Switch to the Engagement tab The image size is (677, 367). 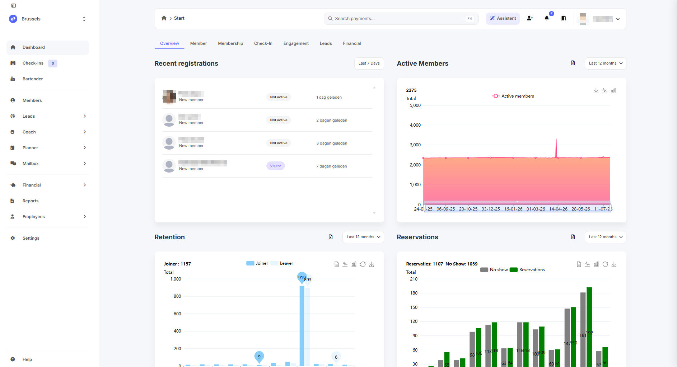click(296, 43)
